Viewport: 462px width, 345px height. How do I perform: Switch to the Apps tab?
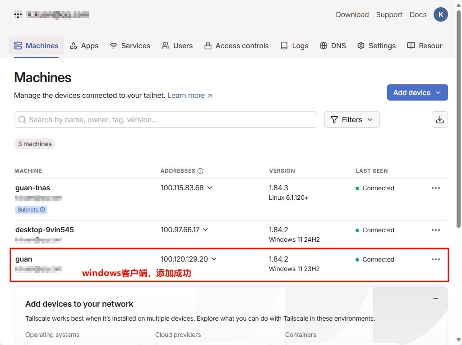coord(84,46)
